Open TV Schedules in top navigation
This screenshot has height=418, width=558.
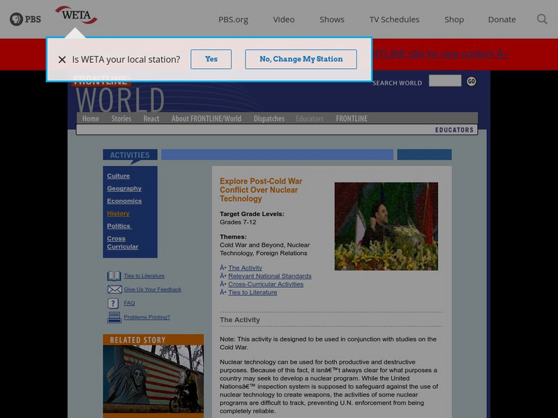point(394,20)
